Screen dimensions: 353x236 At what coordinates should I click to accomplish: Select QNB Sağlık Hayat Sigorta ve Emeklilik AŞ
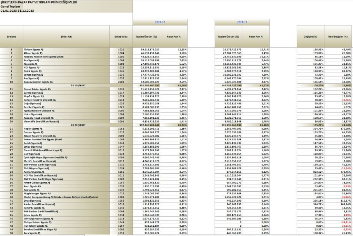tap(46, 158)
